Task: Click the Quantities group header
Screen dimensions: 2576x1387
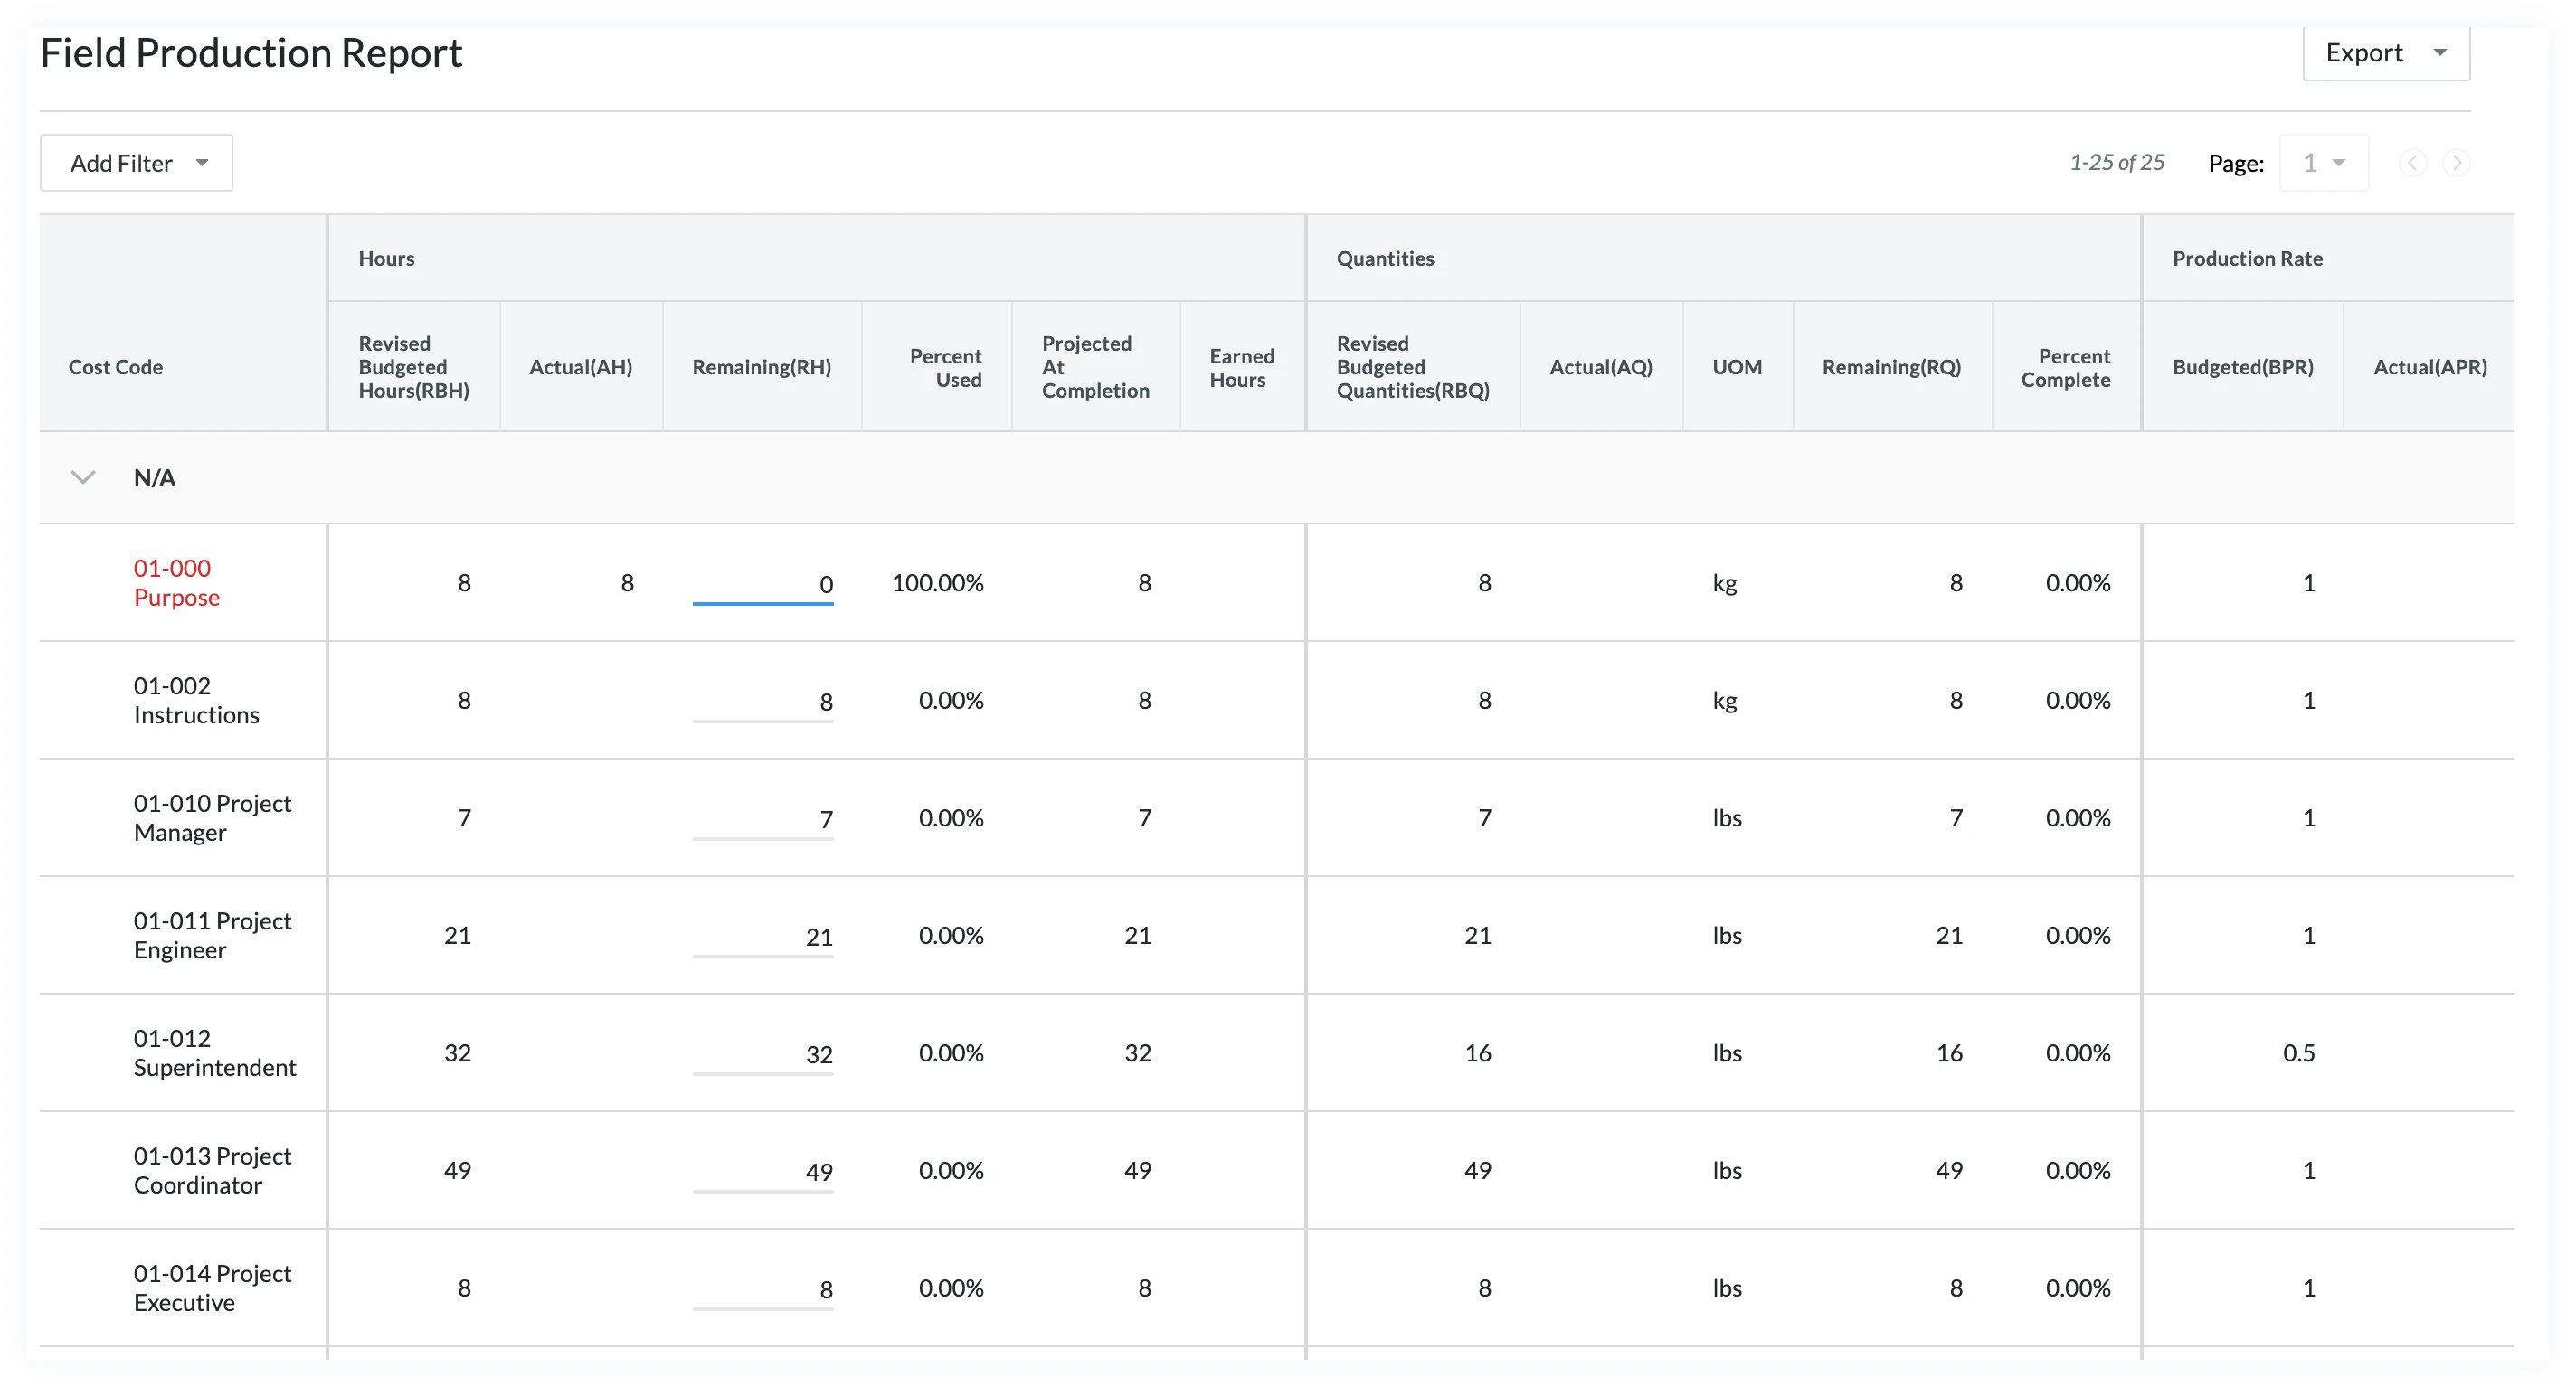Action: [x=1385, y=259]
